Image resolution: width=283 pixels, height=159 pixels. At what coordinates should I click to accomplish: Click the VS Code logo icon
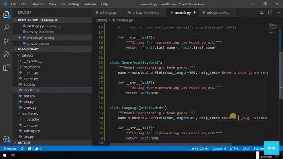pyautogui.click(x=4, y=4)
